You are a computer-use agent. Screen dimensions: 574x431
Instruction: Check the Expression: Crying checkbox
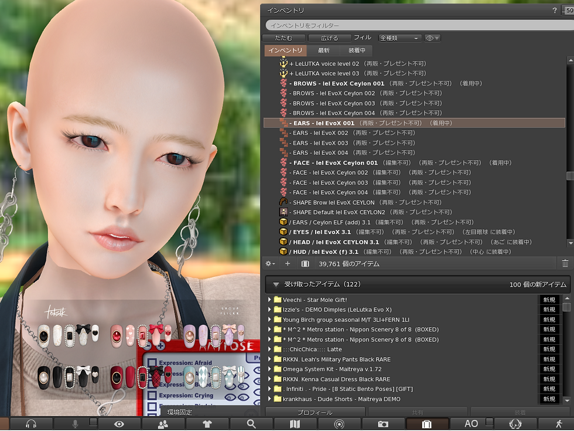[152, 395]
